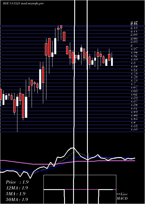Click the '50MA : 1.9' readout
This screenshot has height=204, width=145.
coord(17,199)
